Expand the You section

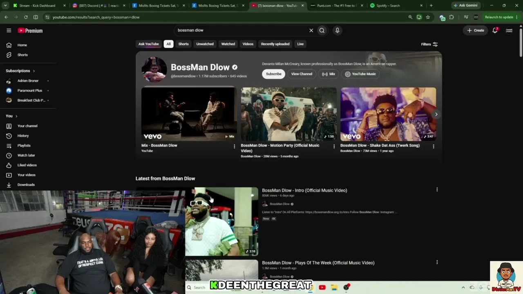coord(11,116)
